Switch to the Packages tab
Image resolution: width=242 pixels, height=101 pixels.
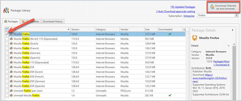click(11, 21)
